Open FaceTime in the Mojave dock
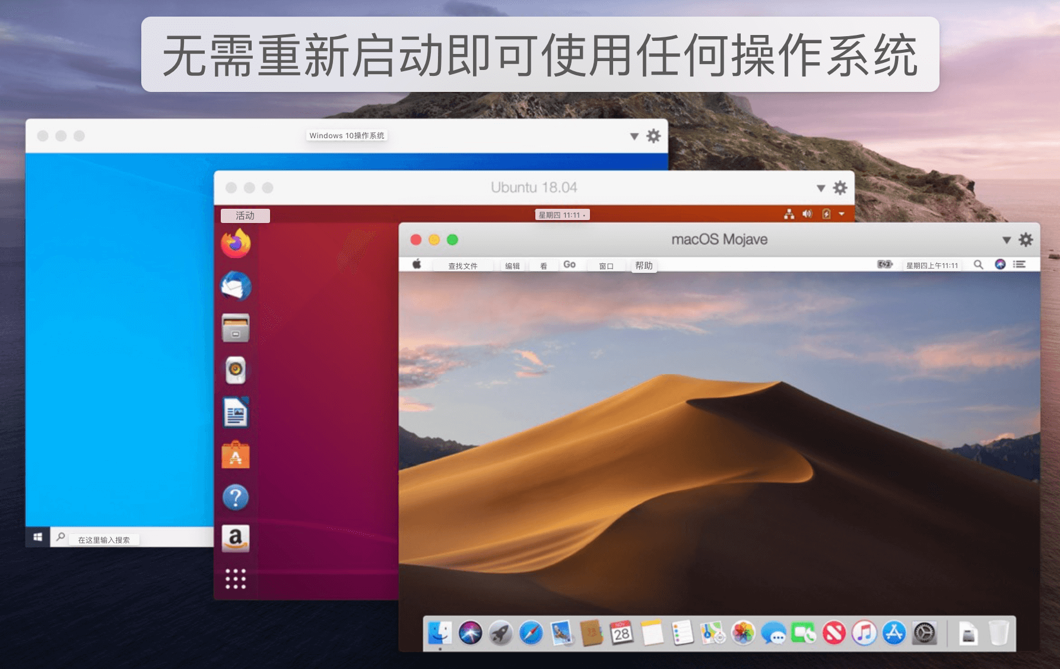The width and height of the screenshot is (1060, 669). [x=804, y=633]
